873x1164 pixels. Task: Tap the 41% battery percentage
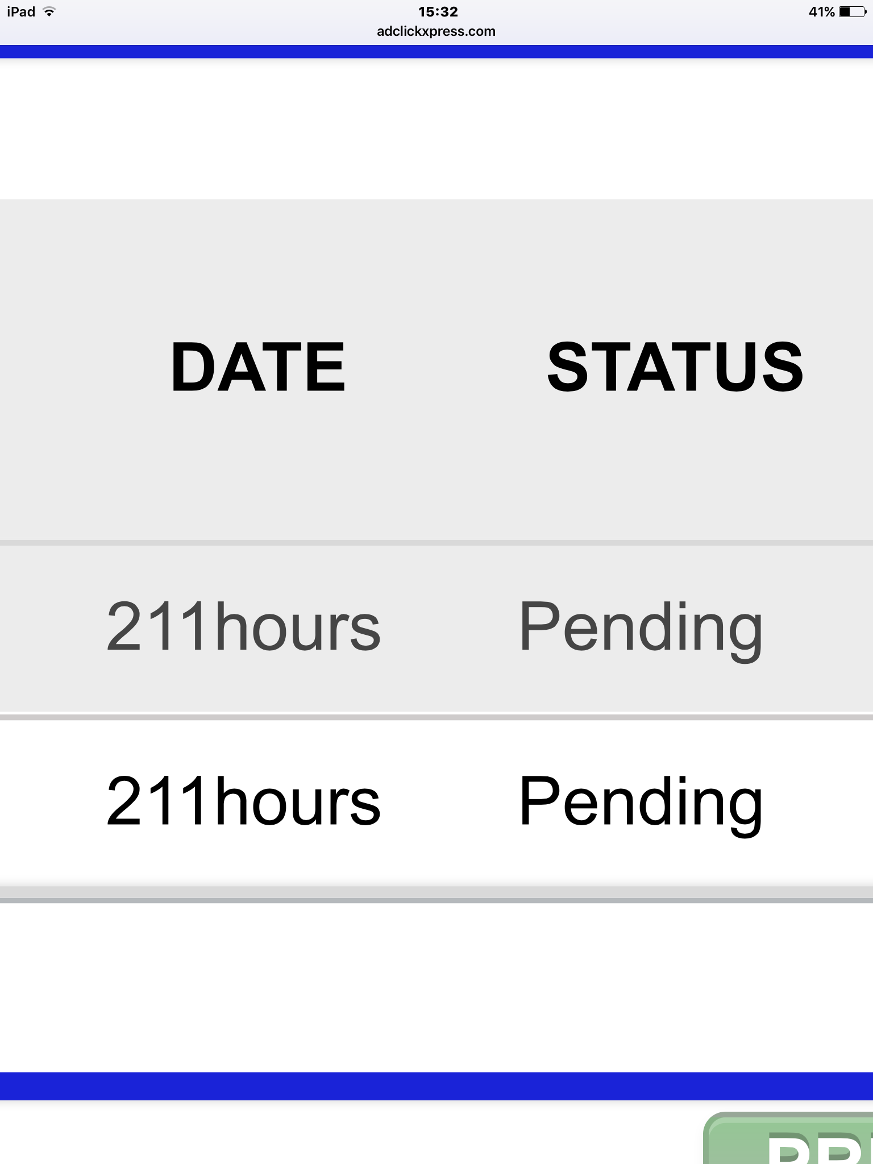point(821,12)
